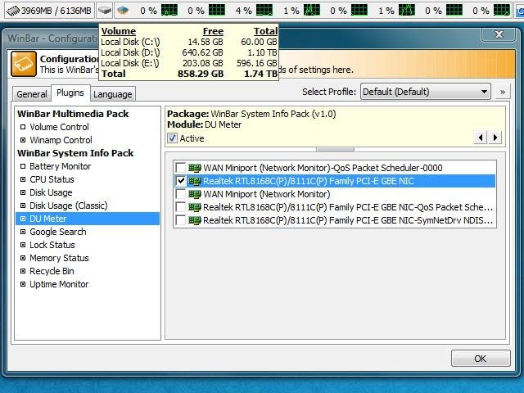
Task: Select Disk Usage plugin
Action: [x=51, y=192]
